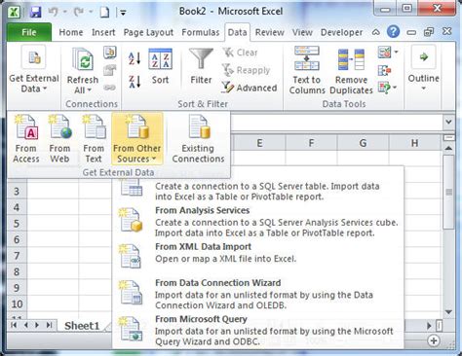Go to first sheet navigation arrow
The width and height of the screenshot is (462, 356).
(14, 325)
